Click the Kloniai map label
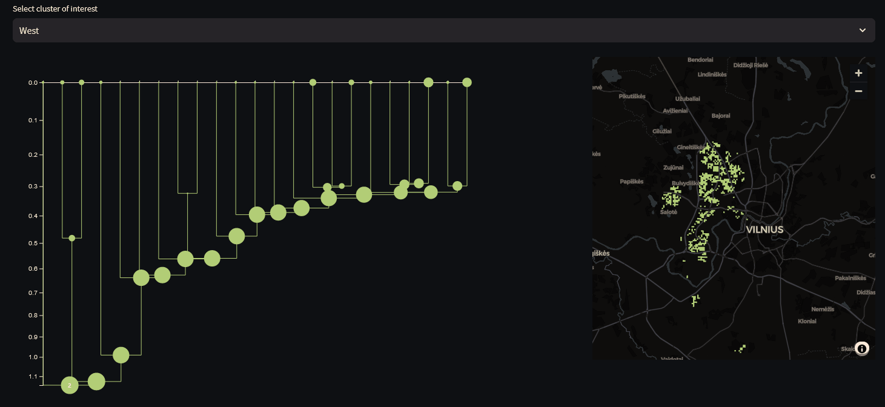Image resolution: width=885 pixels, height=407 pixels. click(807, 321)
